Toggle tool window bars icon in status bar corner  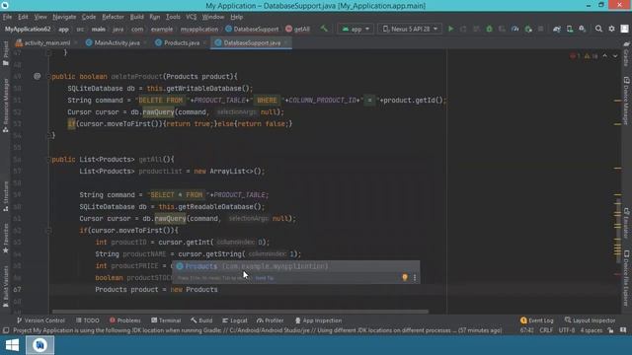point(6,330)
